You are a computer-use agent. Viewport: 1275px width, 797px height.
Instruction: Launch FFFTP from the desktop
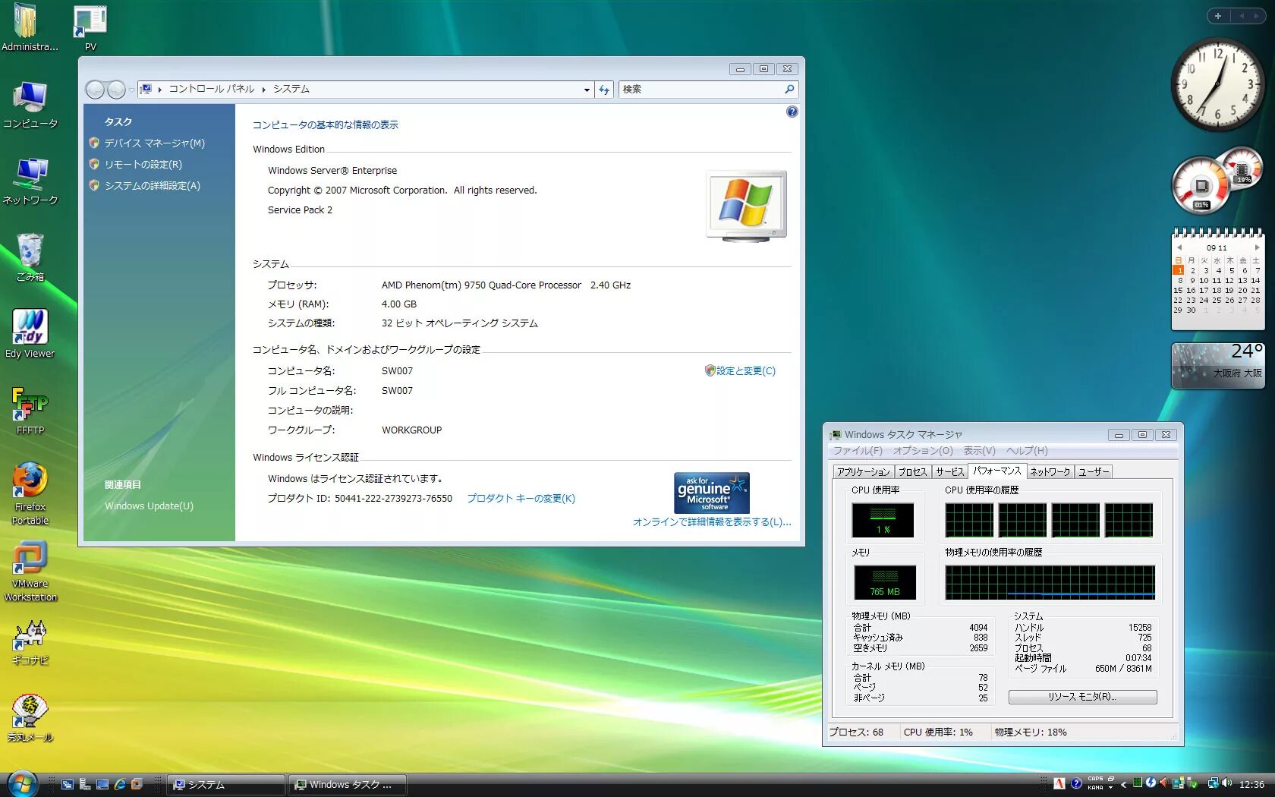[30, 411]
